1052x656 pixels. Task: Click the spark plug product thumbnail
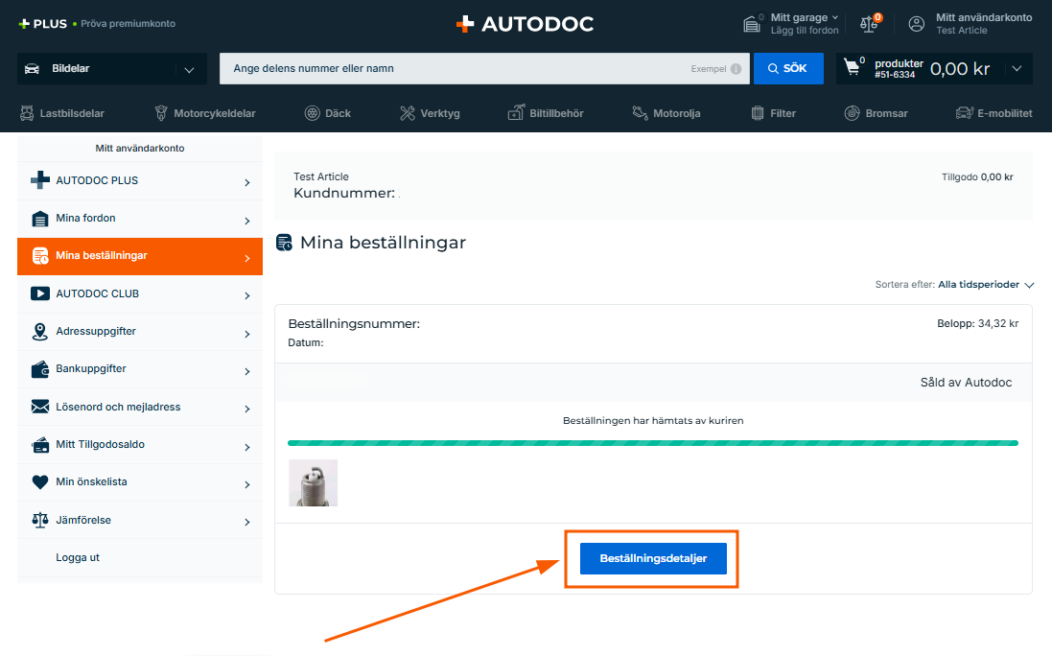coord(313,482)
